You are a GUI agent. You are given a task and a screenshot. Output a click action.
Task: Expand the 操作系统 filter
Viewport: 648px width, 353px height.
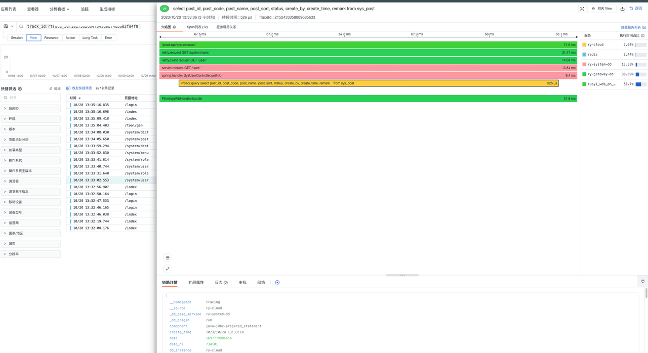(x=31, y=160)
